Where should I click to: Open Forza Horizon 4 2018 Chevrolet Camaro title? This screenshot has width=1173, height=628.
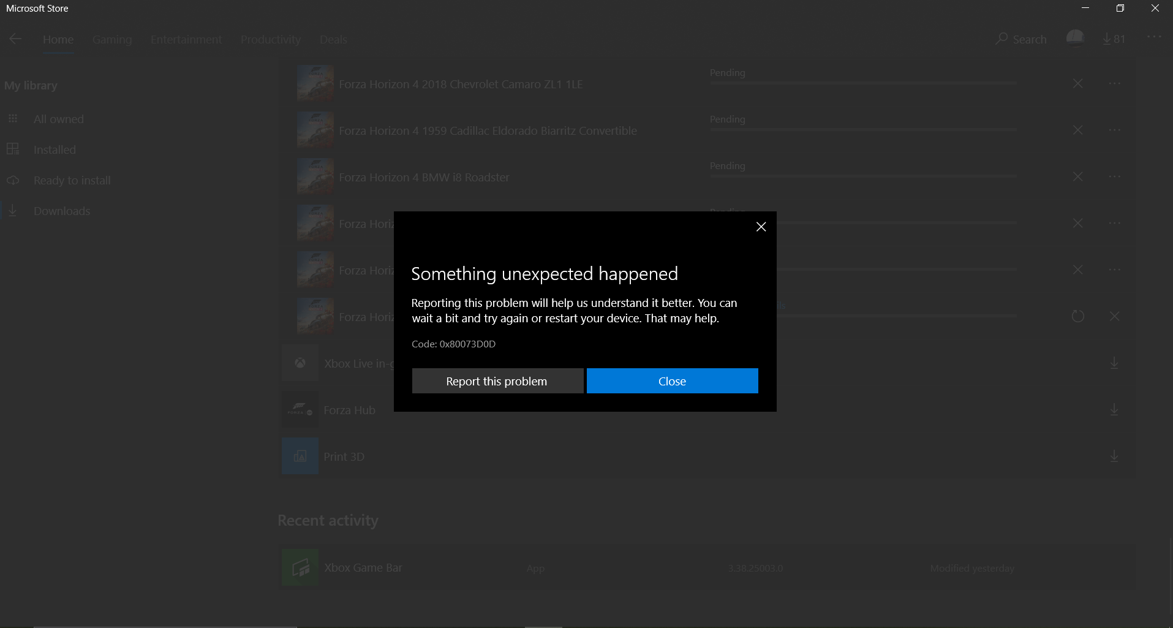coord(461,84)
